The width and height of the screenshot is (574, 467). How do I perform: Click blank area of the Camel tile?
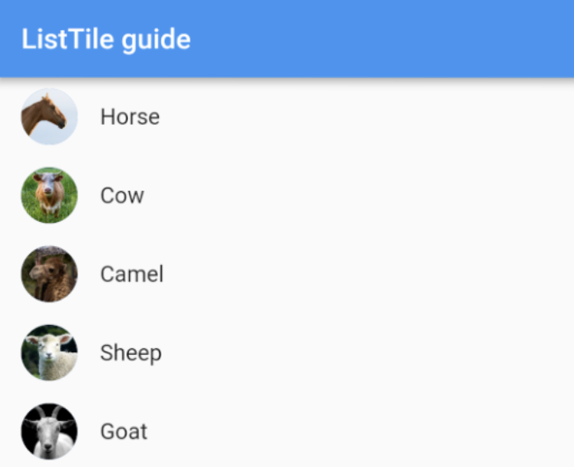pos(366,274)
